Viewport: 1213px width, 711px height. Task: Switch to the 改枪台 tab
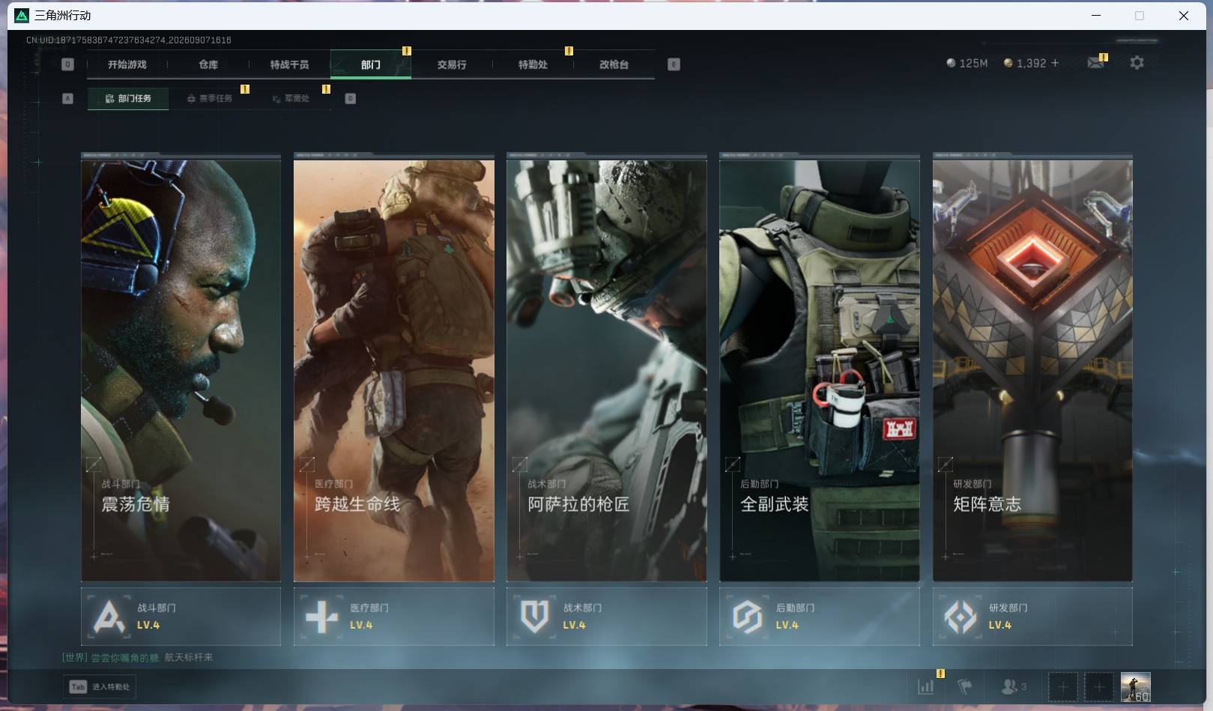tap(614, 64)
